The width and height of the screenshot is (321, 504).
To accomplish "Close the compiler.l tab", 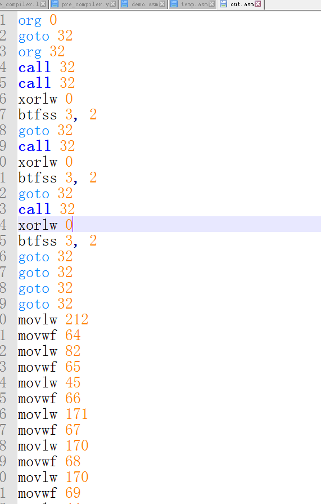I will (43, 4).
